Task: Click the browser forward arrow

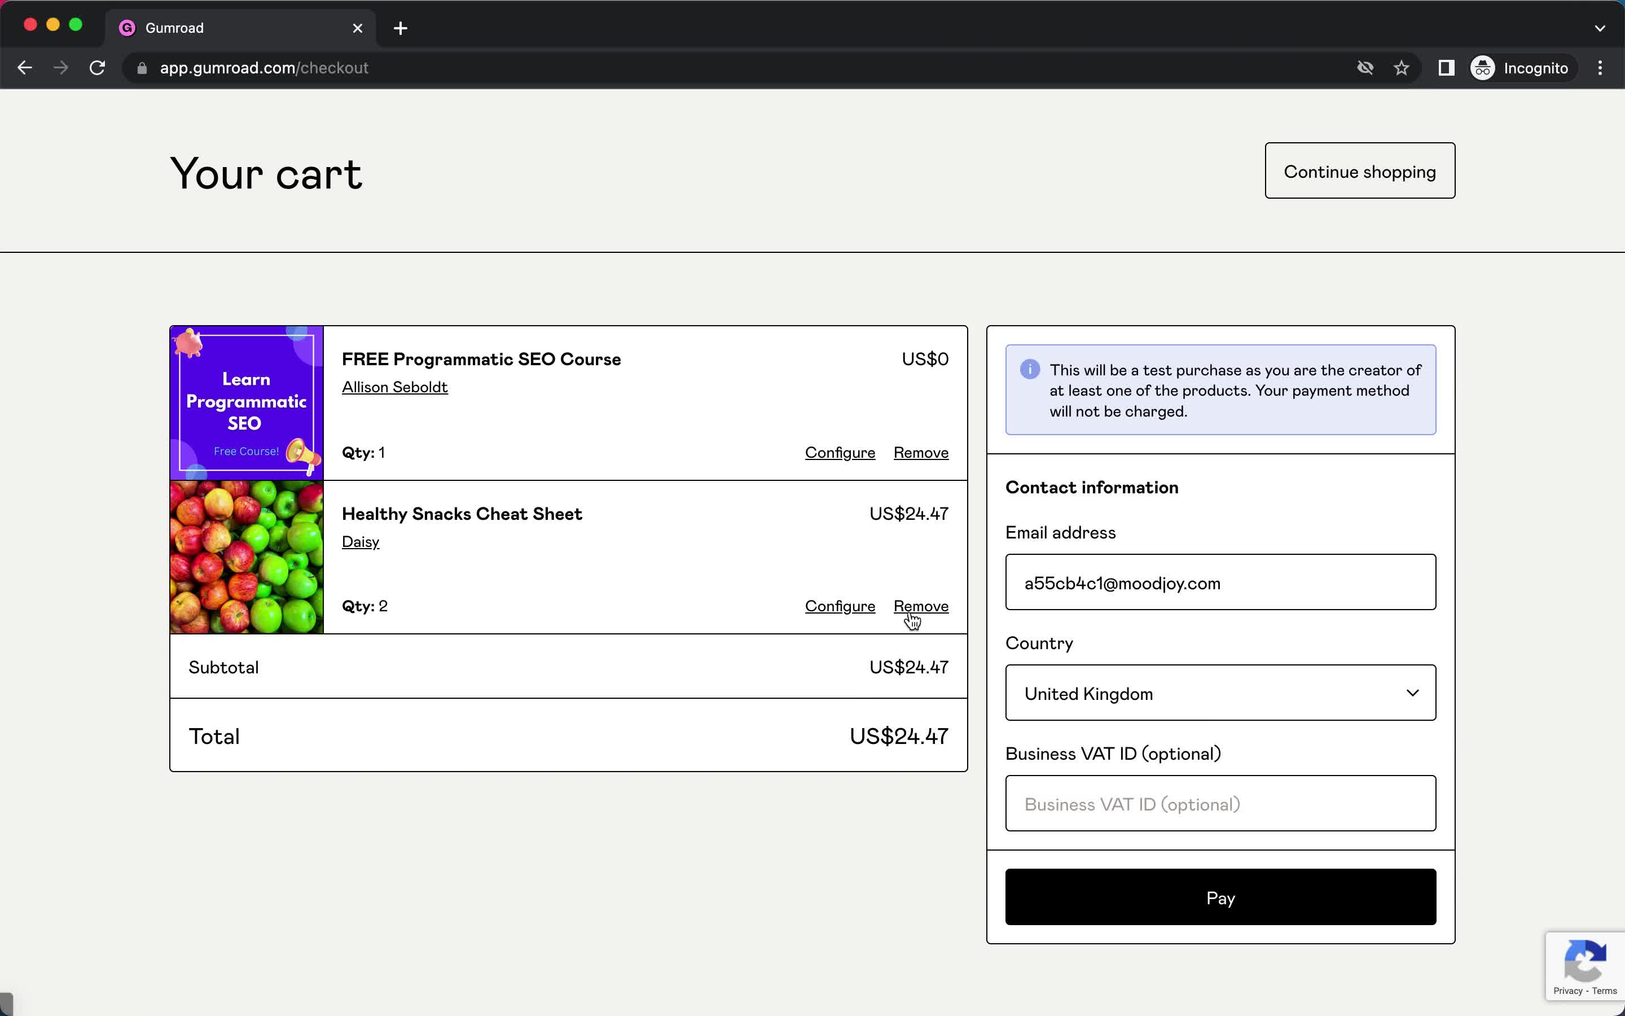Action: click(61, 68)
